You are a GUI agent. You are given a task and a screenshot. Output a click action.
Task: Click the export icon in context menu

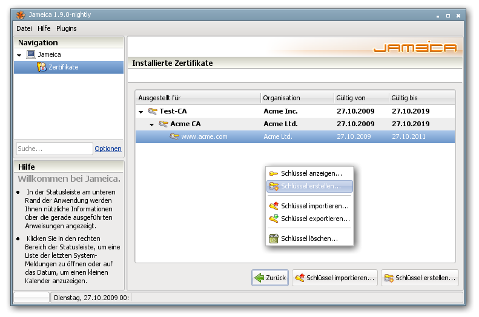274,219
